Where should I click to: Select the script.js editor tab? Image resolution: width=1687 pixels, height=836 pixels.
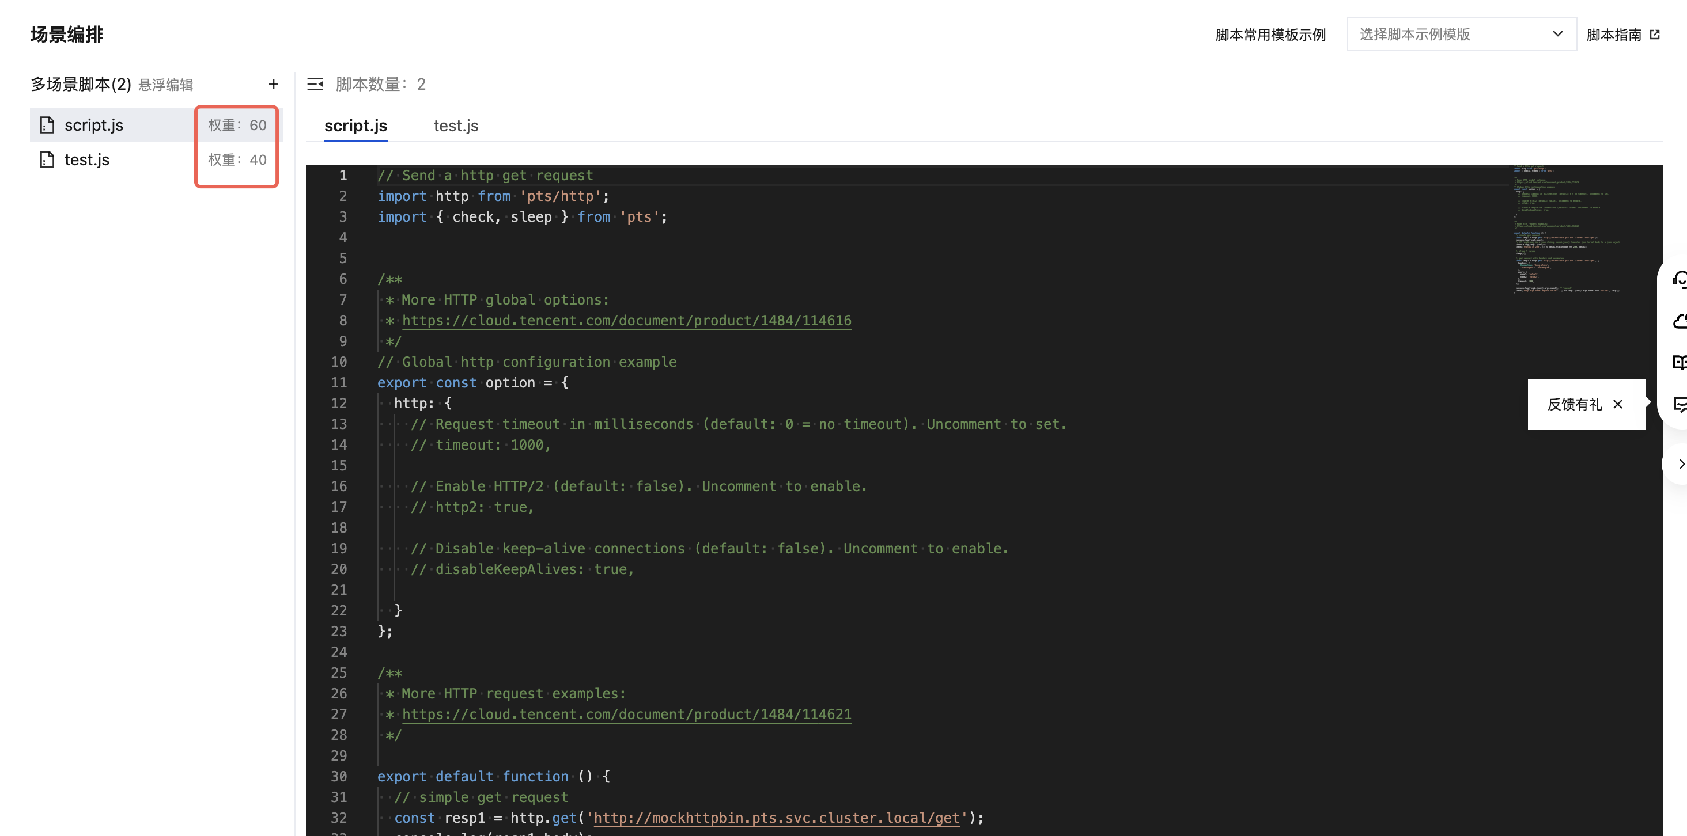[355, 125]
